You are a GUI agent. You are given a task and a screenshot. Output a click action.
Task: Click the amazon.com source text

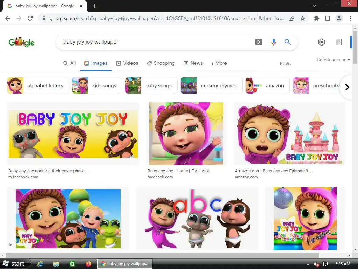tap(246, 177)
